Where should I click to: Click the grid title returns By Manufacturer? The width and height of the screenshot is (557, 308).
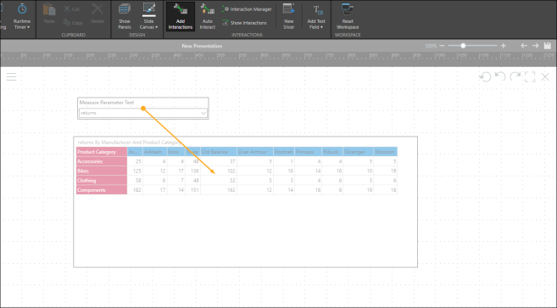pyautogui.click(x=130, y=143)
